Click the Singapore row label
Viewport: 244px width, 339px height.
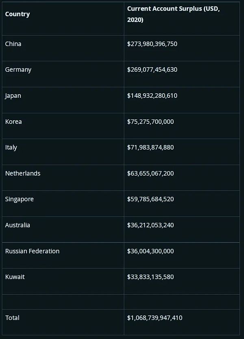pos(20,199)
